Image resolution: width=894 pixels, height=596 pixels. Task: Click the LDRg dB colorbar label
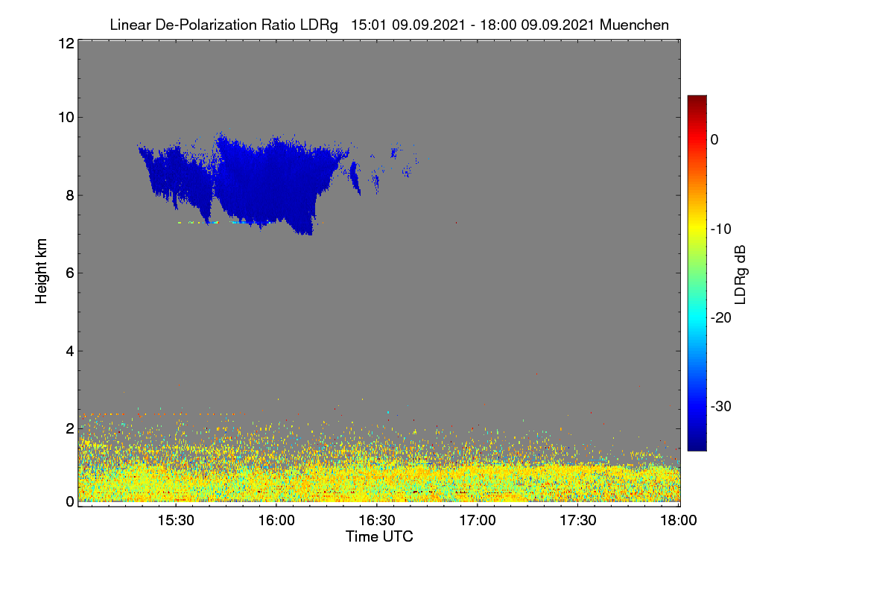[x=741, y=272]
